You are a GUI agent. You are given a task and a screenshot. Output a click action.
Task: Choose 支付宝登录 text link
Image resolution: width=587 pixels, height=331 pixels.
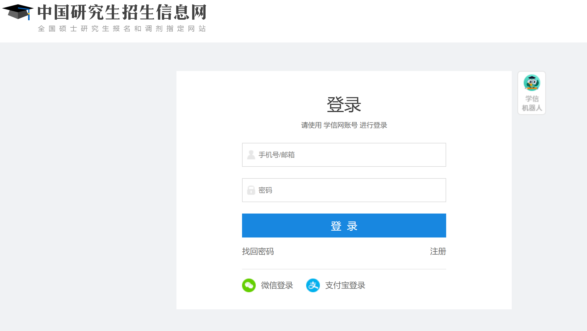[345, 285]
